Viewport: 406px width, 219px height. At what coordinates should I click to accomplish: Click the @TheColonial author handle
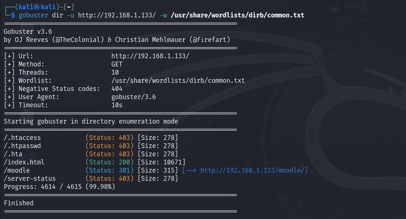click(x=80, y=40)
